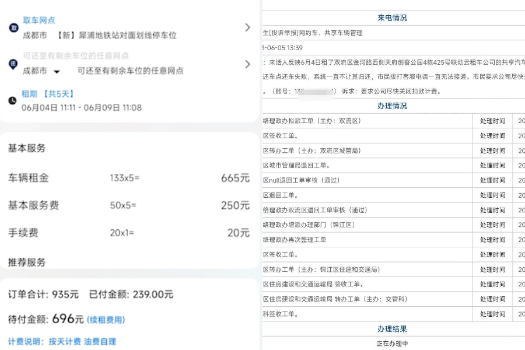Expand the 犀浦地铁站 pickup location row
This screenshot has height=350, width=525.
point(249,27)
